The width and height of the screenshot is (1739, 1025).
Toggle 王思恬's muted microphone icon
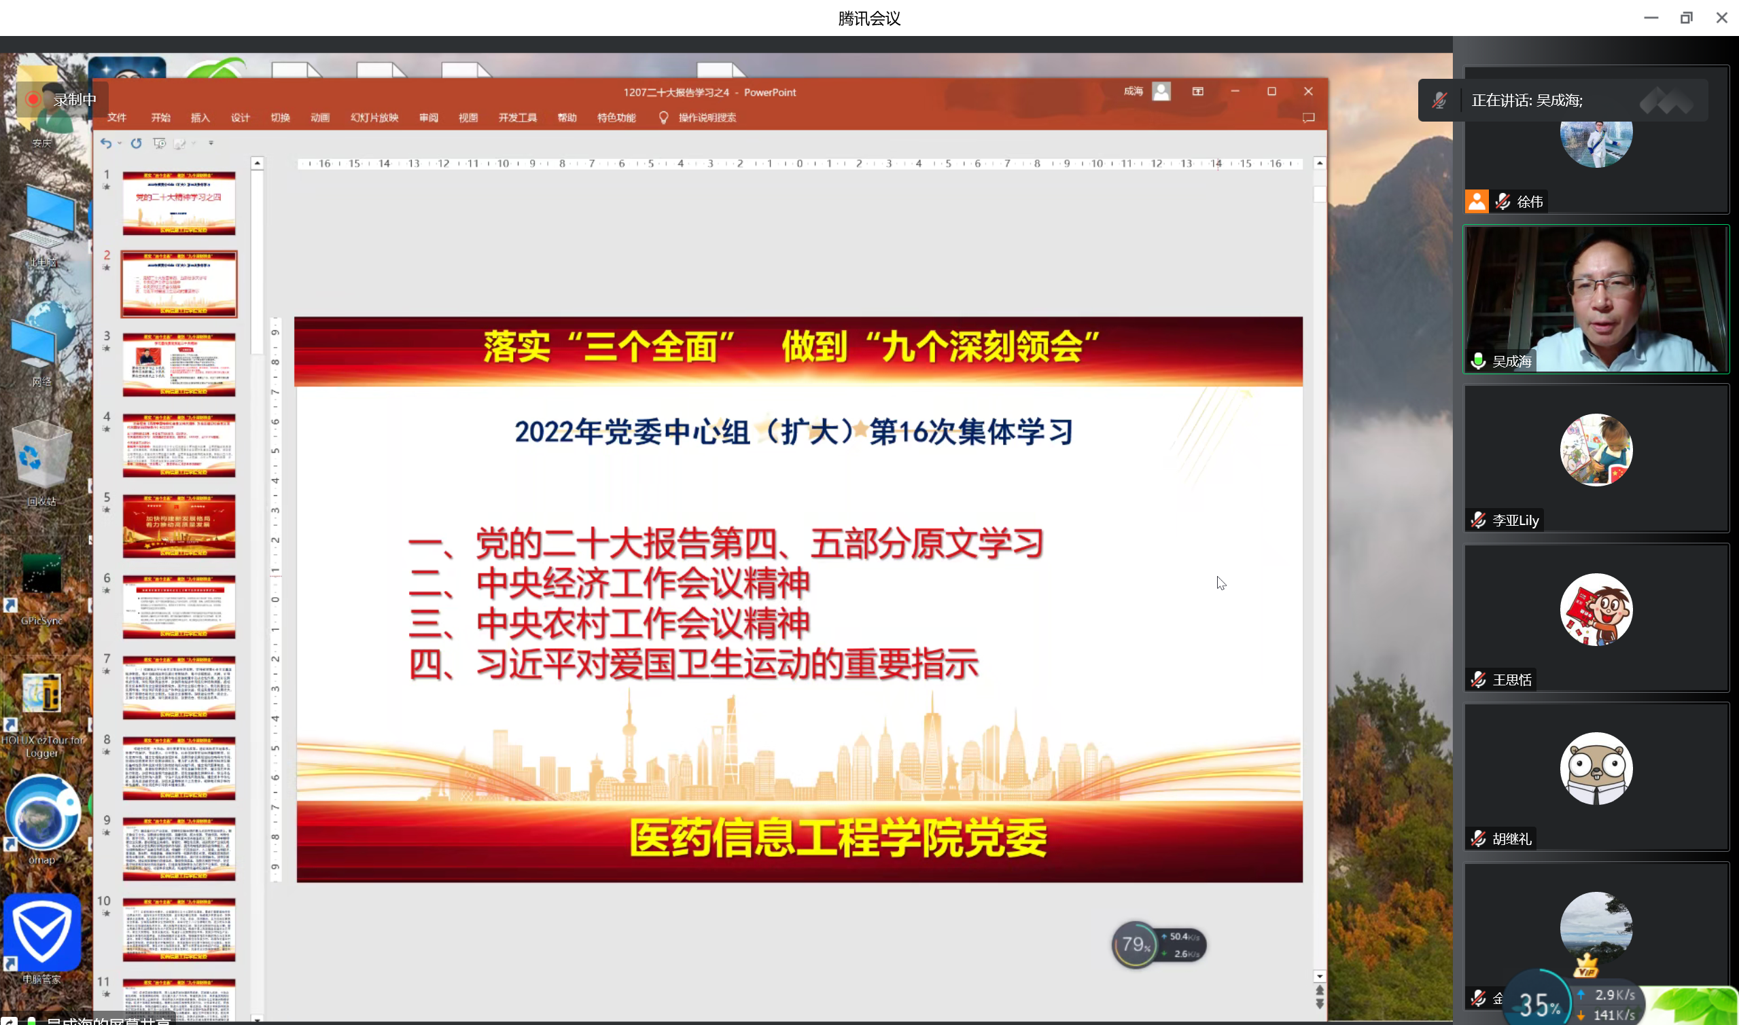point(1478,680)
